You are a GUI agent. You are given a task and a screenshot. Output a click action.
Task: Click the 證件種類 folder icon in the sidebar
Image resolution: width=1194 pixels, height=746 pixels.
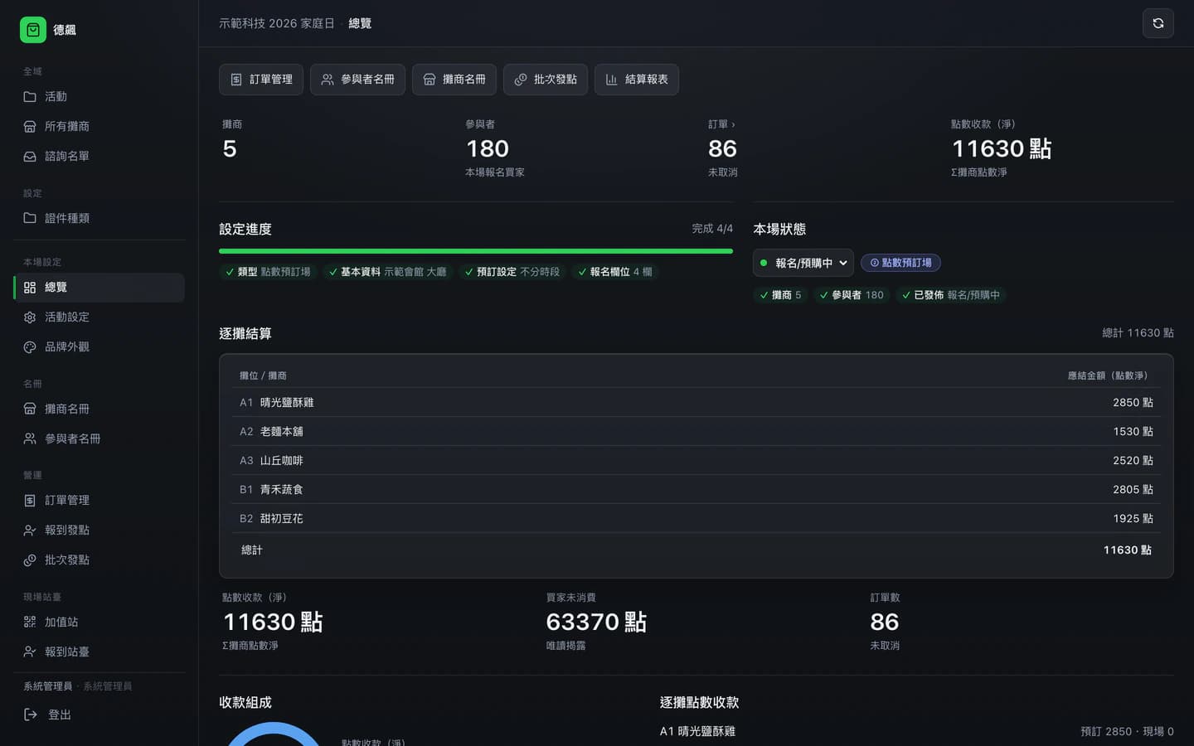(30, 218)
